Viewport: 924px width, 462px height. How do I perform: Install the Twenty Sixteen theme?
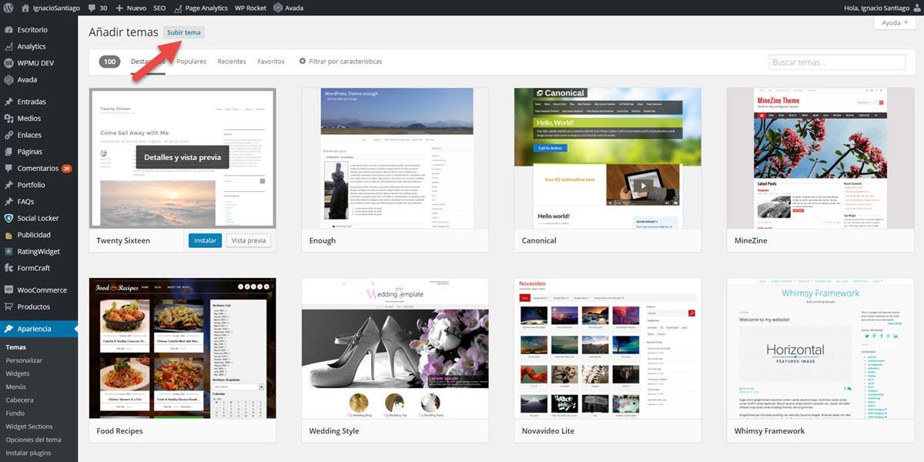coord(205,240)
